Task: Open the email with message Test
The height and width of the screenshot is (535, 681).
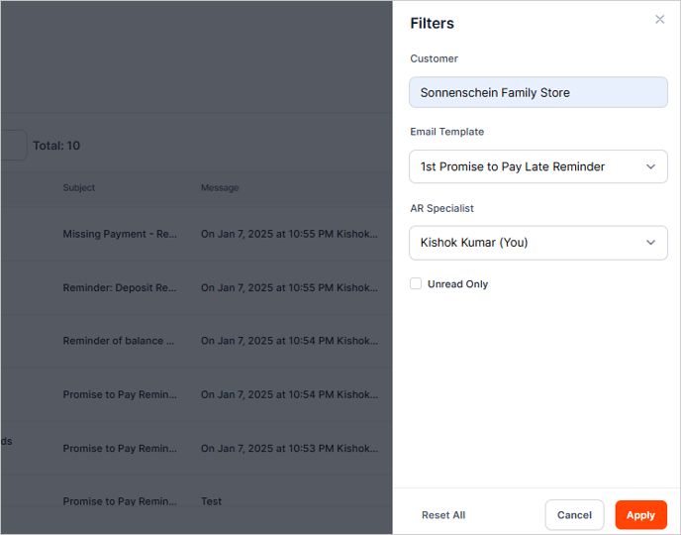Action: (x=212, y=501)
